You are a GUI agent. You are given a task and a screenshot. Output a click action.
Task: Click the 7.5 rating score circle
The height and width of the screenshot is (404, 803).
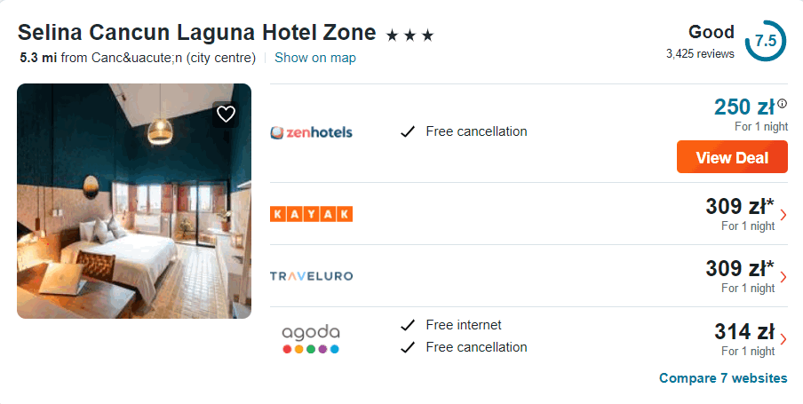[x=765, y=41]
